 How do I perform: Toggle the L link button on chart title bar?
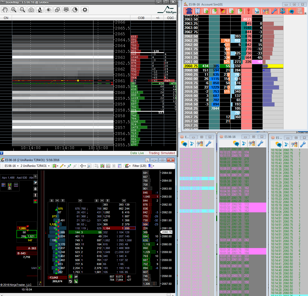pos(147,160)
